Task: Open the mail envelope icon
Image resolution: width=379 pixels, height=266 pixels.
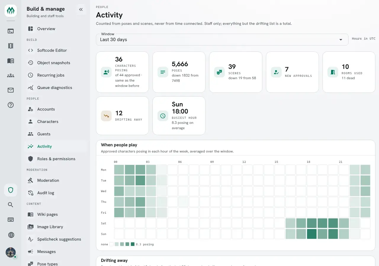Action: pyautogui.click(x=11, y=90)
